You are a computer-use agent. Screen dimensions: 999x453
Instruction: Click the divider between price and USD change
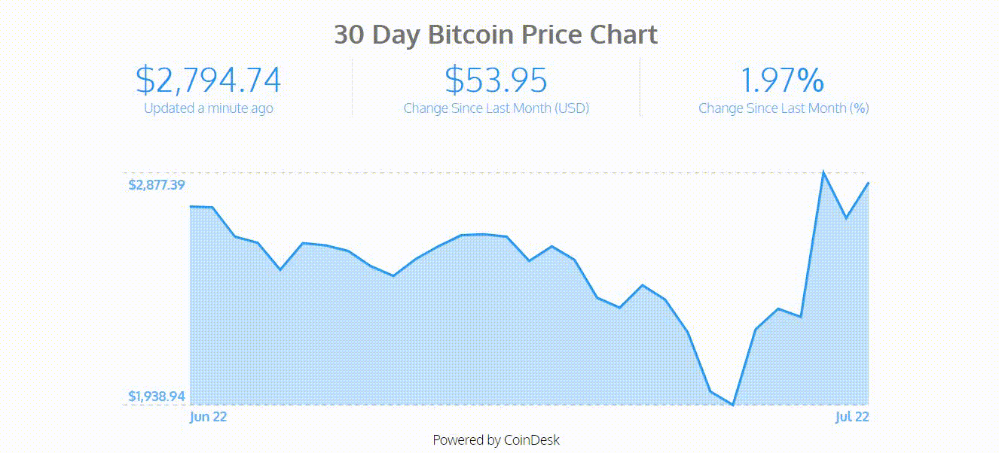tap(352, 87)
